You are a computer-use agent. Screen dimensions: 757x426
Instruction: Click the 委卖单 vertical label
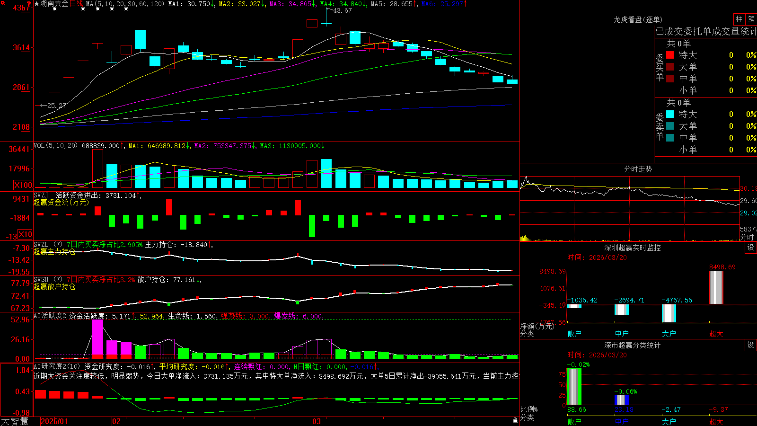point(660,127)
